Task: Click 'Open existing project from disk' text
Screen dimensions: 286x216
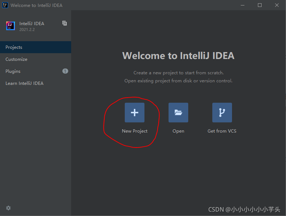Action: pyautogui.click(x=158, y=81)
